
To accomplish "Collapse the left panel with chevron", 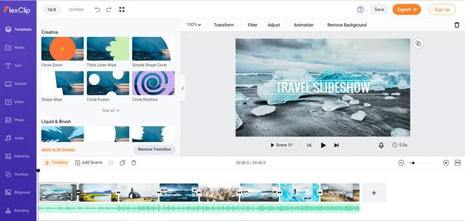I will click(x=182, y=88).
